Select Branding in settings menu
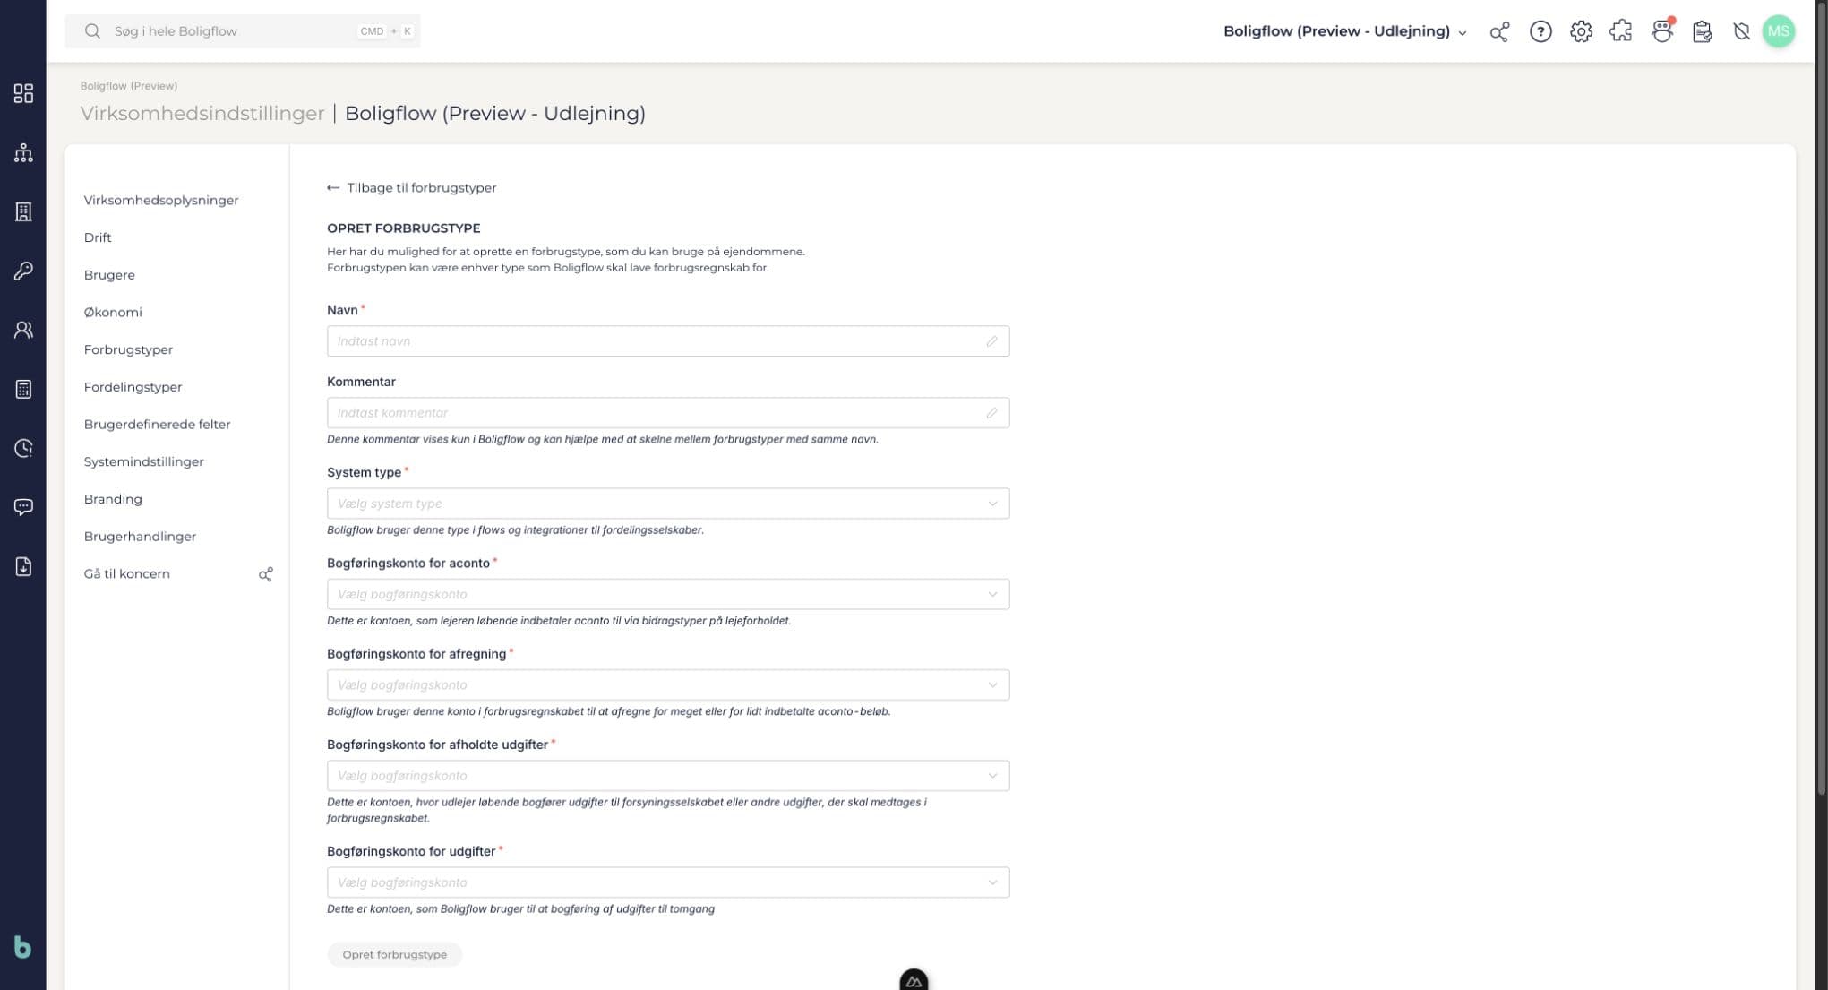1828x990 pixels. [x=113, y=499]
